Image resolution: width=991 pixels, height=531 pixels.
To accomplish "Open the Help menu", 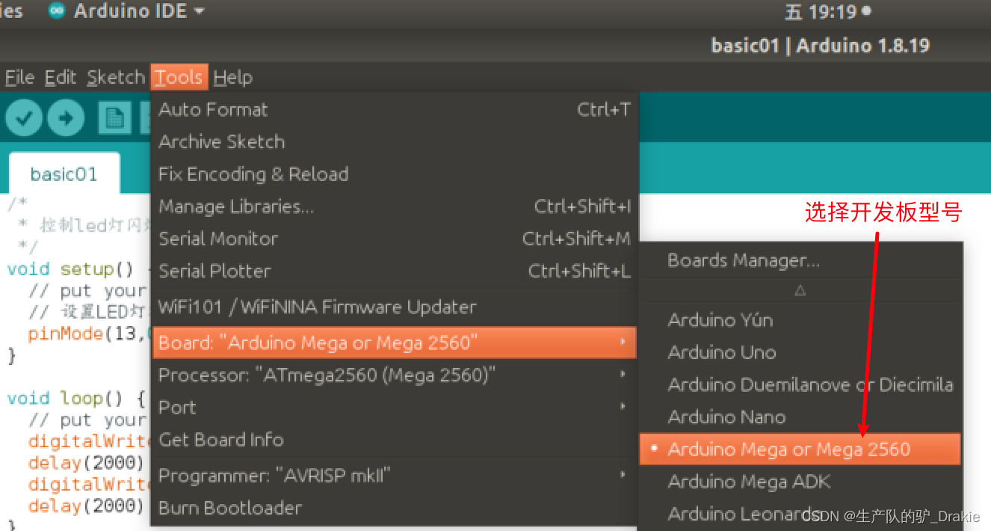I will click(233, 77).
